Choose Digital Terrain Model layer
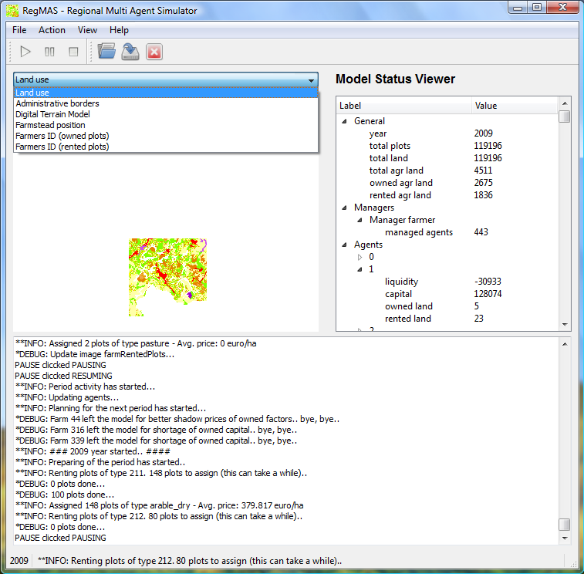The image size is (584, 574). point(166,114)
